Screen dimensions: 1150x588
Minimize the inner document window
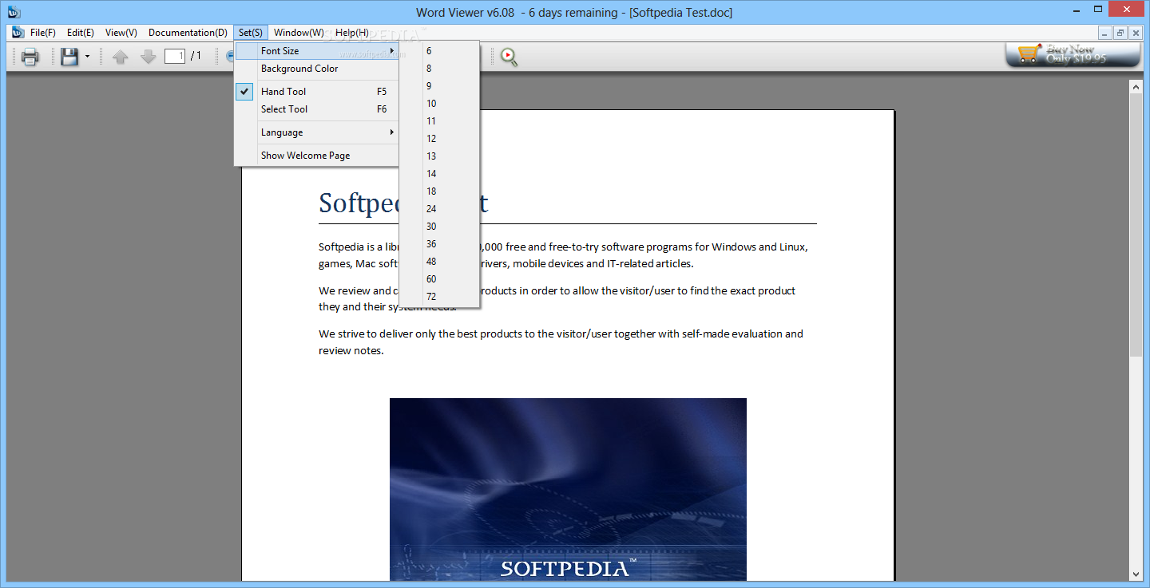point(1105,33)
